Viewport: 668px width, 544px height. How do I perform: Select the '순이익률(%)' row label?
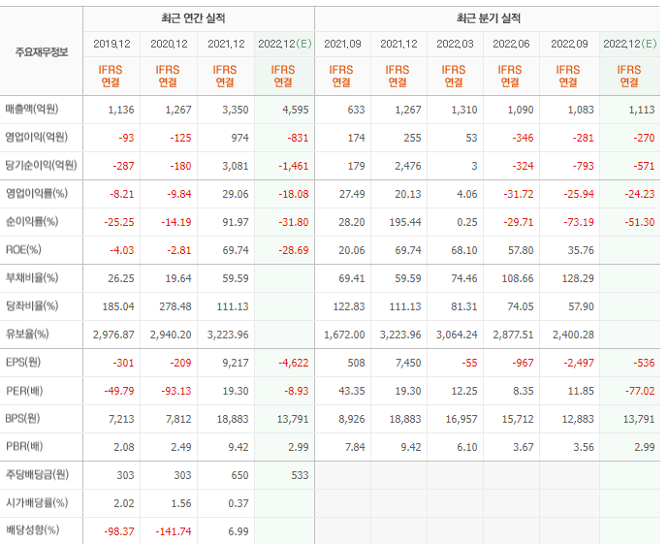click(x=32, y=221)
